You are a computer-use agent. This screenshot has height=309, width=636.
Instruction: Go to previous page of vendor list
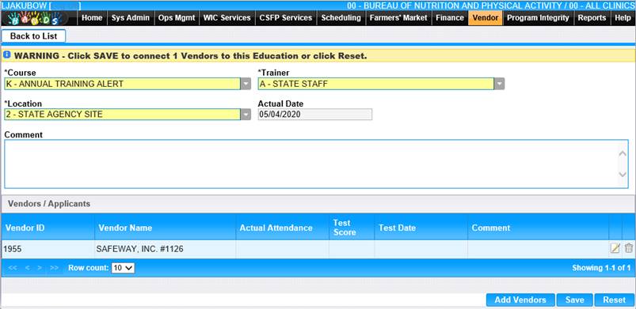27,268
